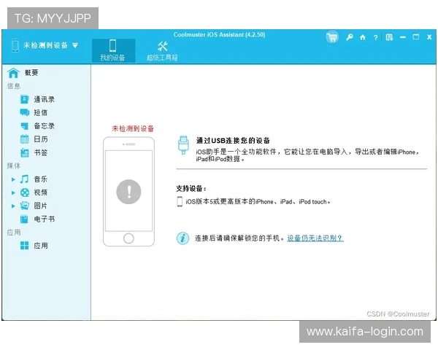Click the 书签 bookmarks icon
The height and width of the screenshot is (350, 438).
pos(25,152)
